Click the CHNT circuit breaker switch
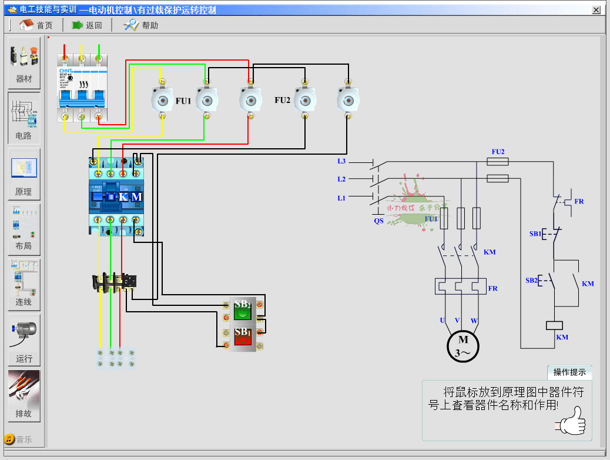This screenshot has height=460, width=610. [x=83, y=88]
